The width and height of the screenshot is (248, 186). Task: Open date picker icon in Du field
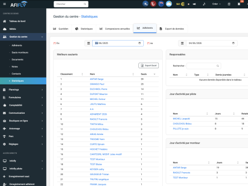coord(139,43)
